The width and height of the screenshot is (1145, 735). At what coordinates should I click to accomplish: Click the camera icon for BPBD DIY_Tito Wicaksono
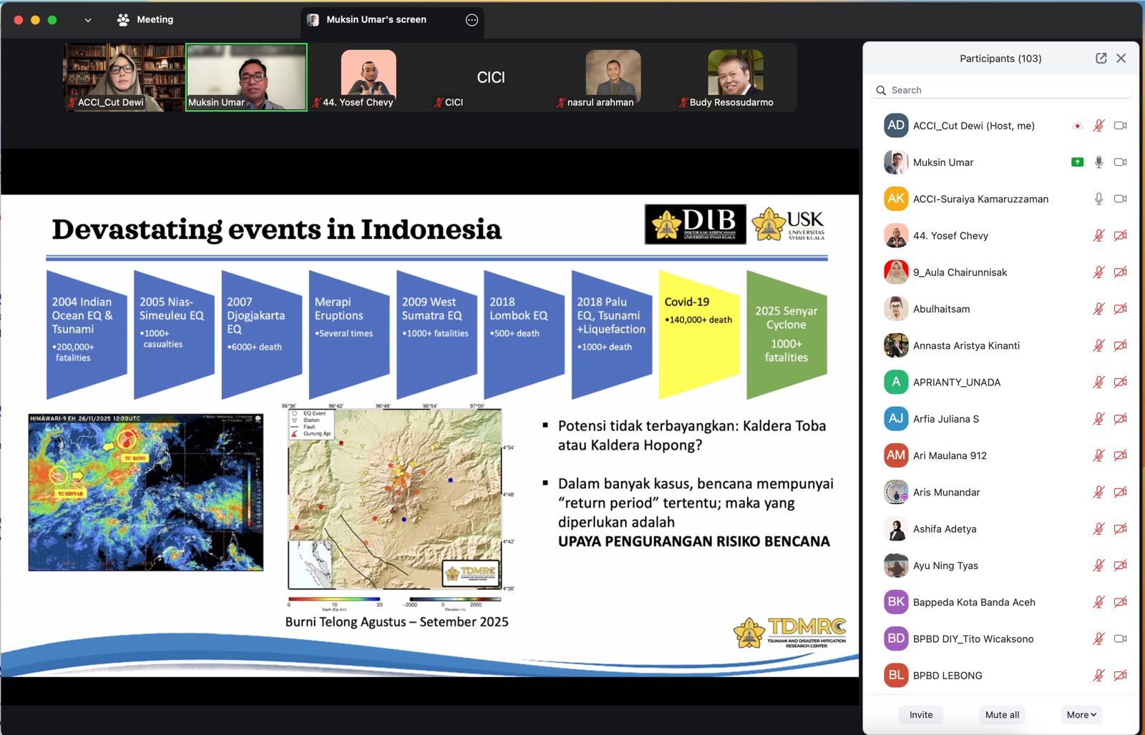point(1120,638)
